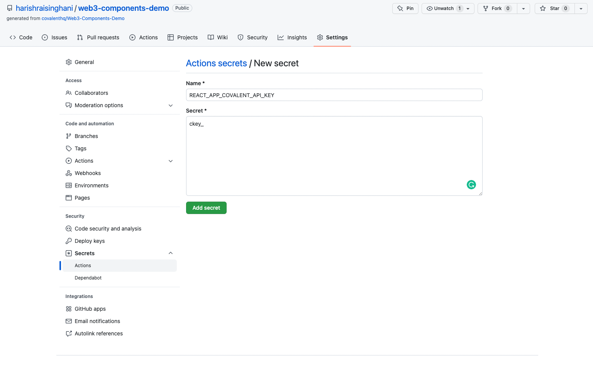
Task: Click the pin icon on Pin button
Action: tap(400, 8)
